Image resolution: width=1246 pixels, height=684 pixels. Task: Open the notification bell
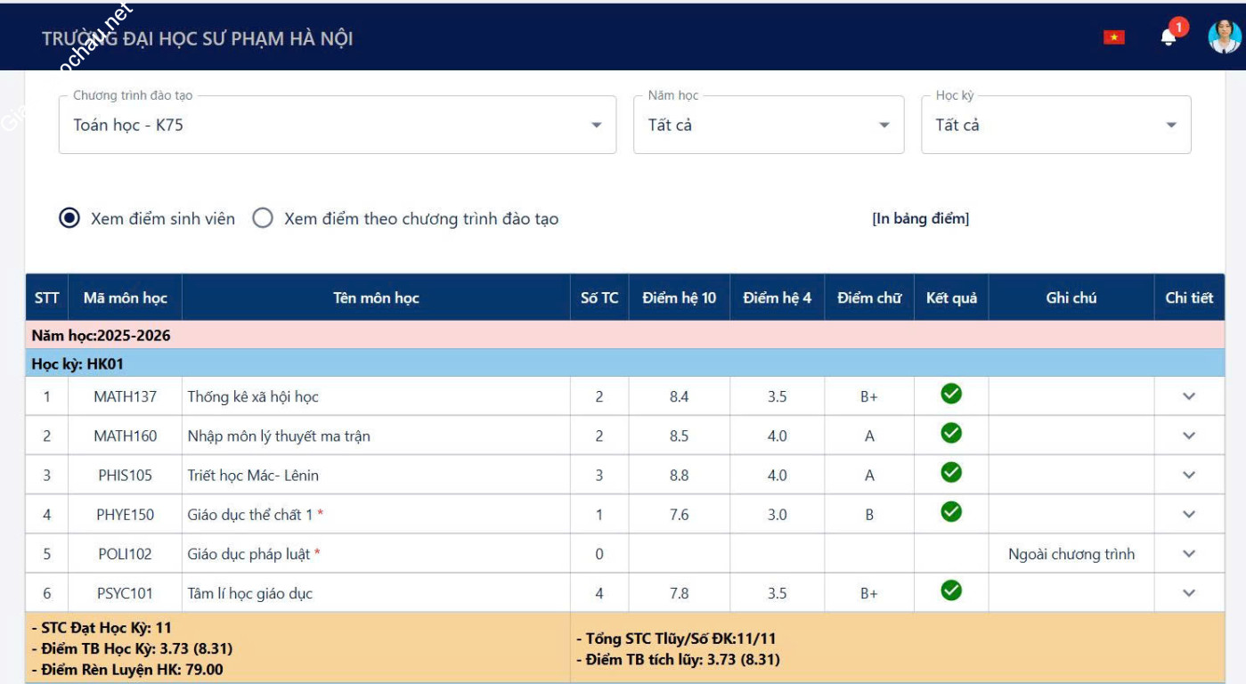tap(1169, 37)
